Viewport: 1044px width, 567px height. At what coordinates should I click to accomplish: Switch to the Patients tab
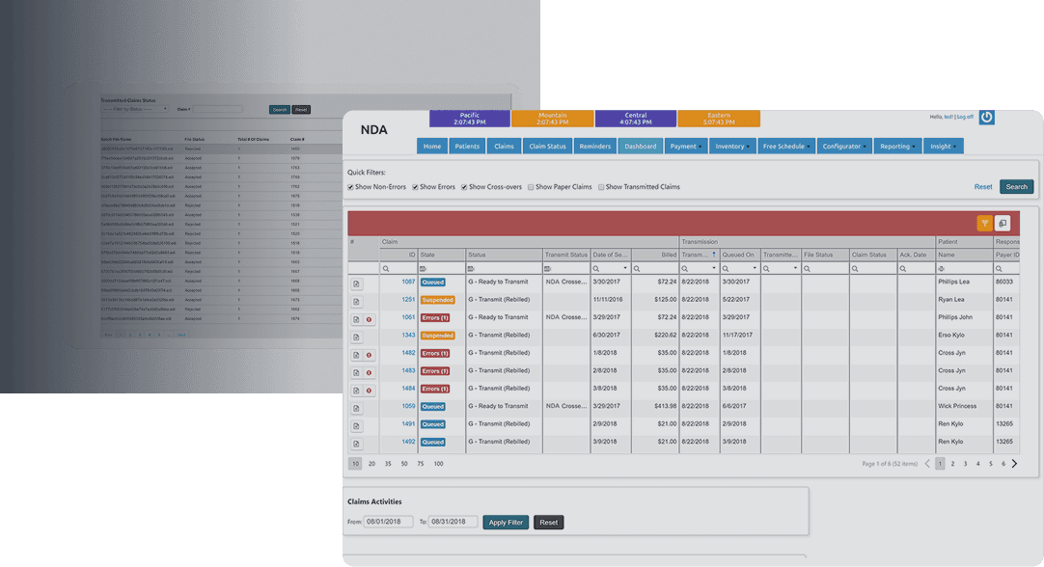tap(467, 147)
